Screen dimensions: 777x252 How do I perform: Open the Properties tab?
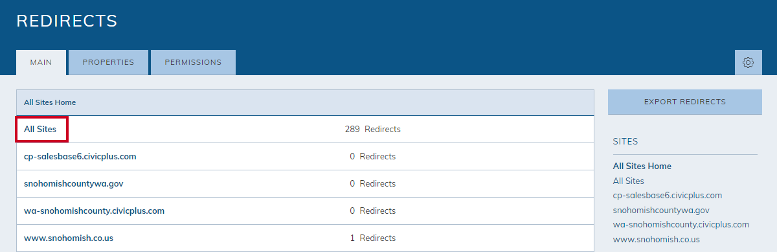tap(108, 63)
